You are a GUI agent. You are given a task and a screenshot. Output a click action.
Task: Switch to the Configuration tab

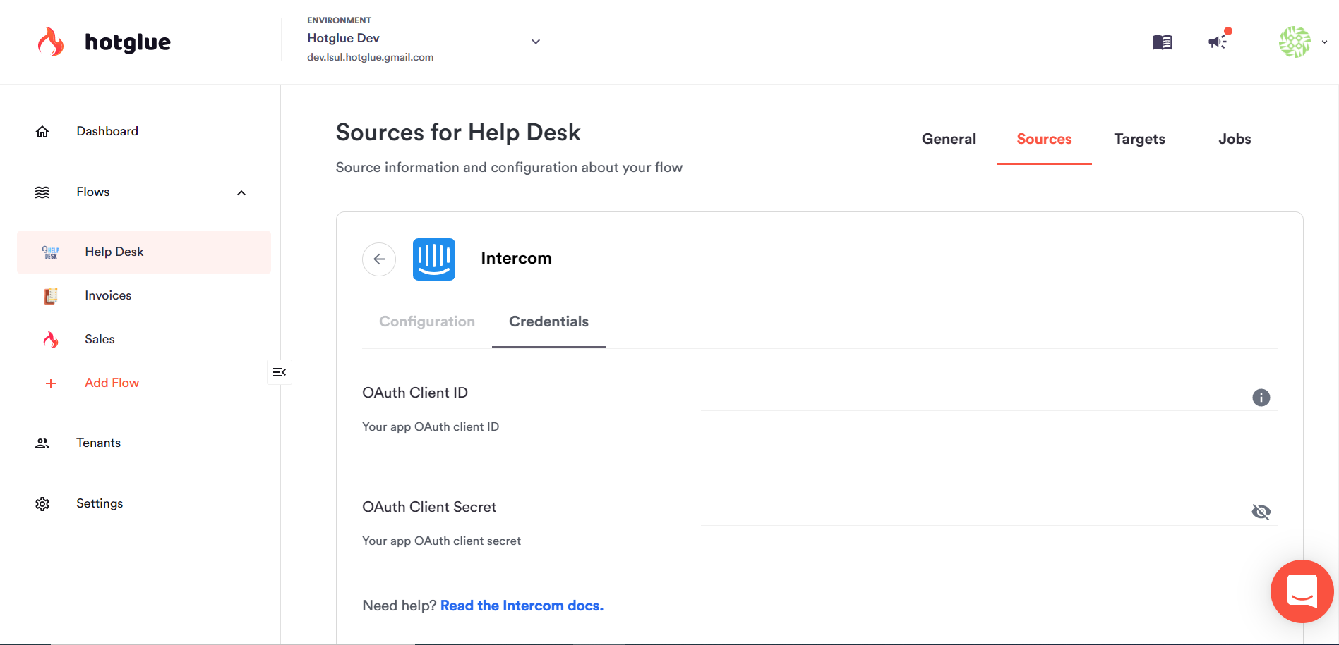[427, 321]
